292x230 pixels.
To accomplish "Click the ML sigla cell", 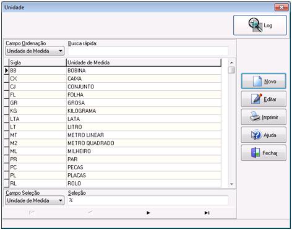I will pos(38,151).
